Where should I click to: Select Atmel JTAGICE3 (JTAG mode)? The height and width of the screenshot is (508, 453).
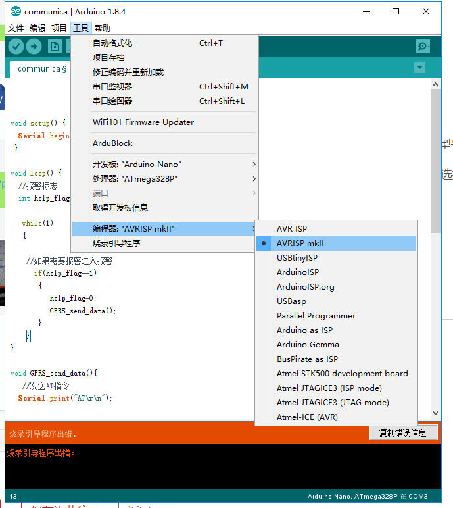(336, 402)
